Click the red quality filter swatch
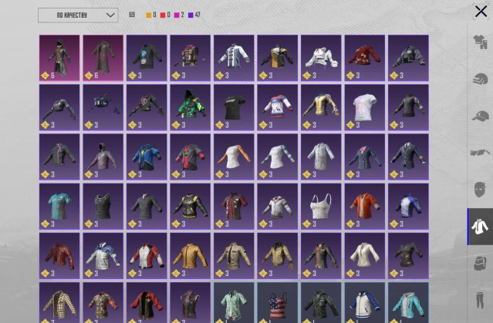Image resolution: width=493 pixels, height=323 pixels. pyautogui.click(x=163, y=15)
